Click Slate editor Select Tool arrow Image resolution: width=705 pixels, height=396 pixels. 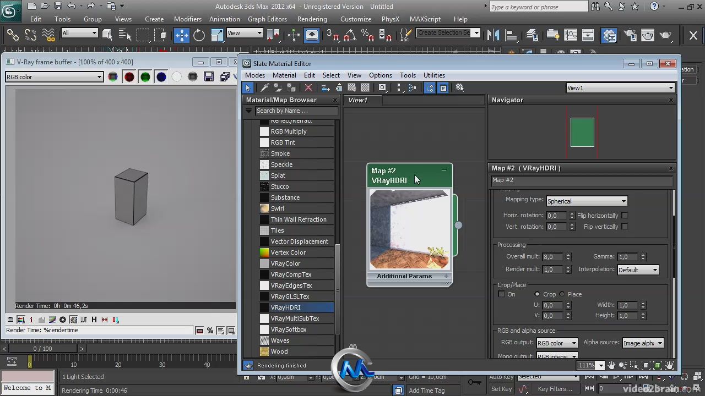point(248,88)
